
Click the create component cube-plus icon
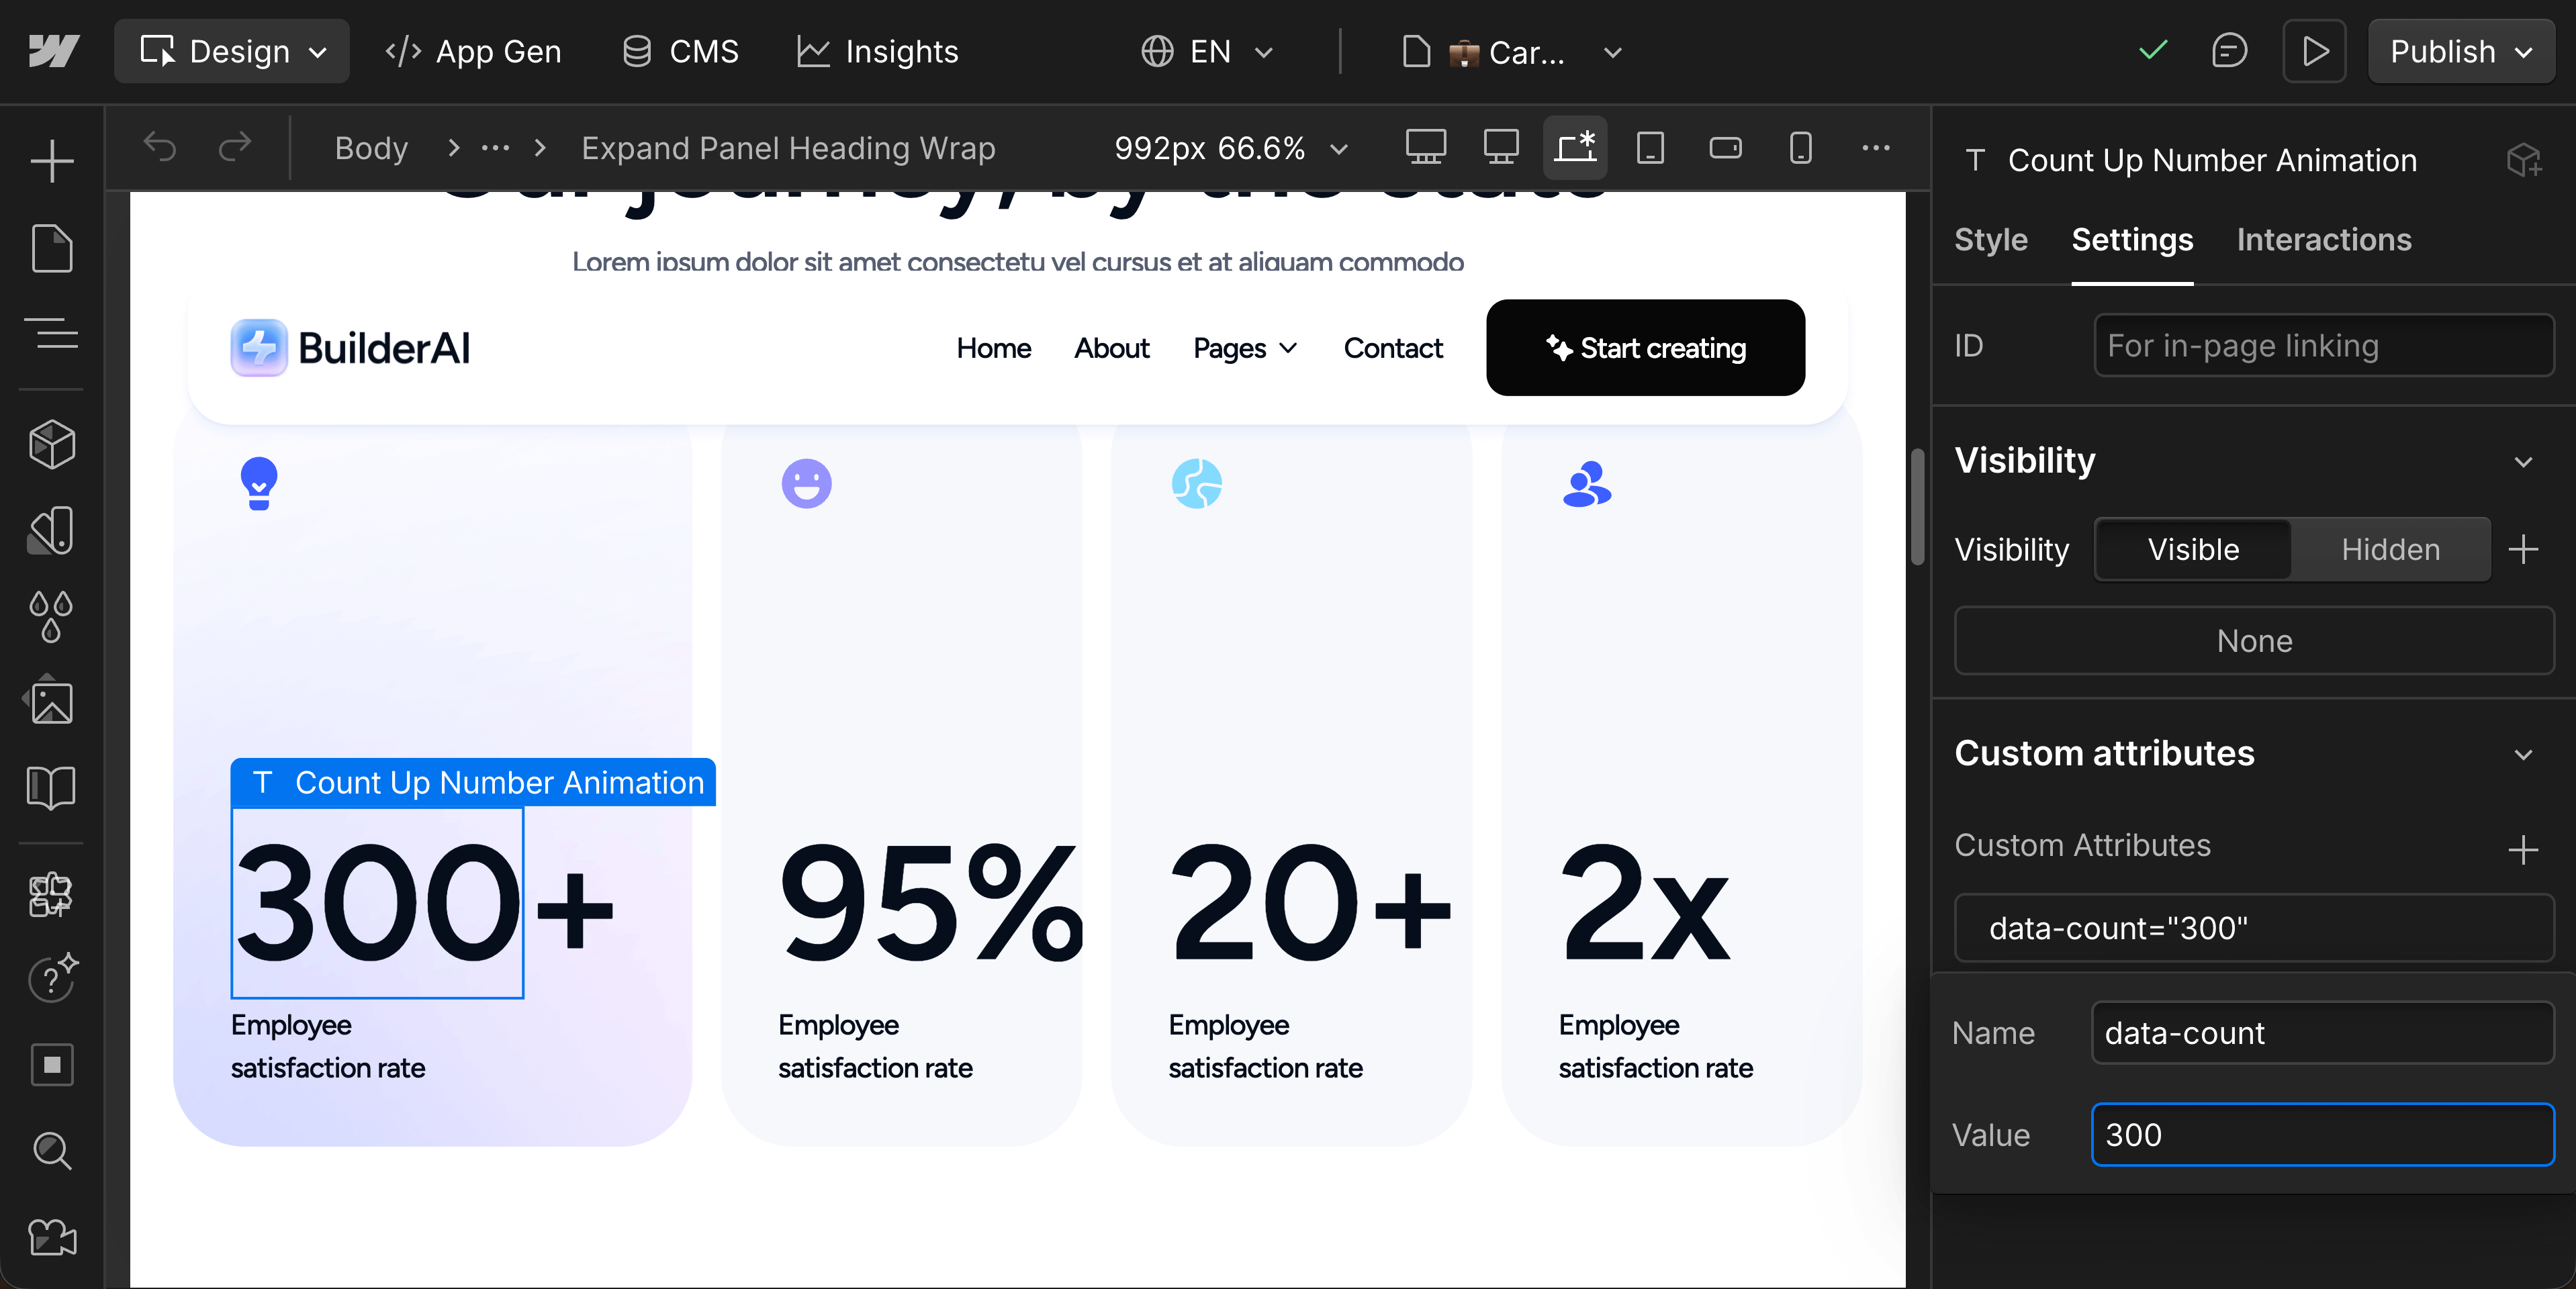click(x=2524, y=160)
